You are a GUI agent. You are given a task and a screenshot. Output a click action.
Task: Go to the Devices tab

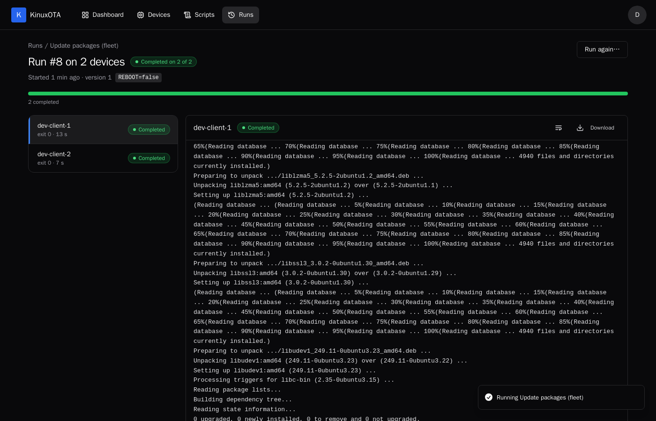[154, 15]
